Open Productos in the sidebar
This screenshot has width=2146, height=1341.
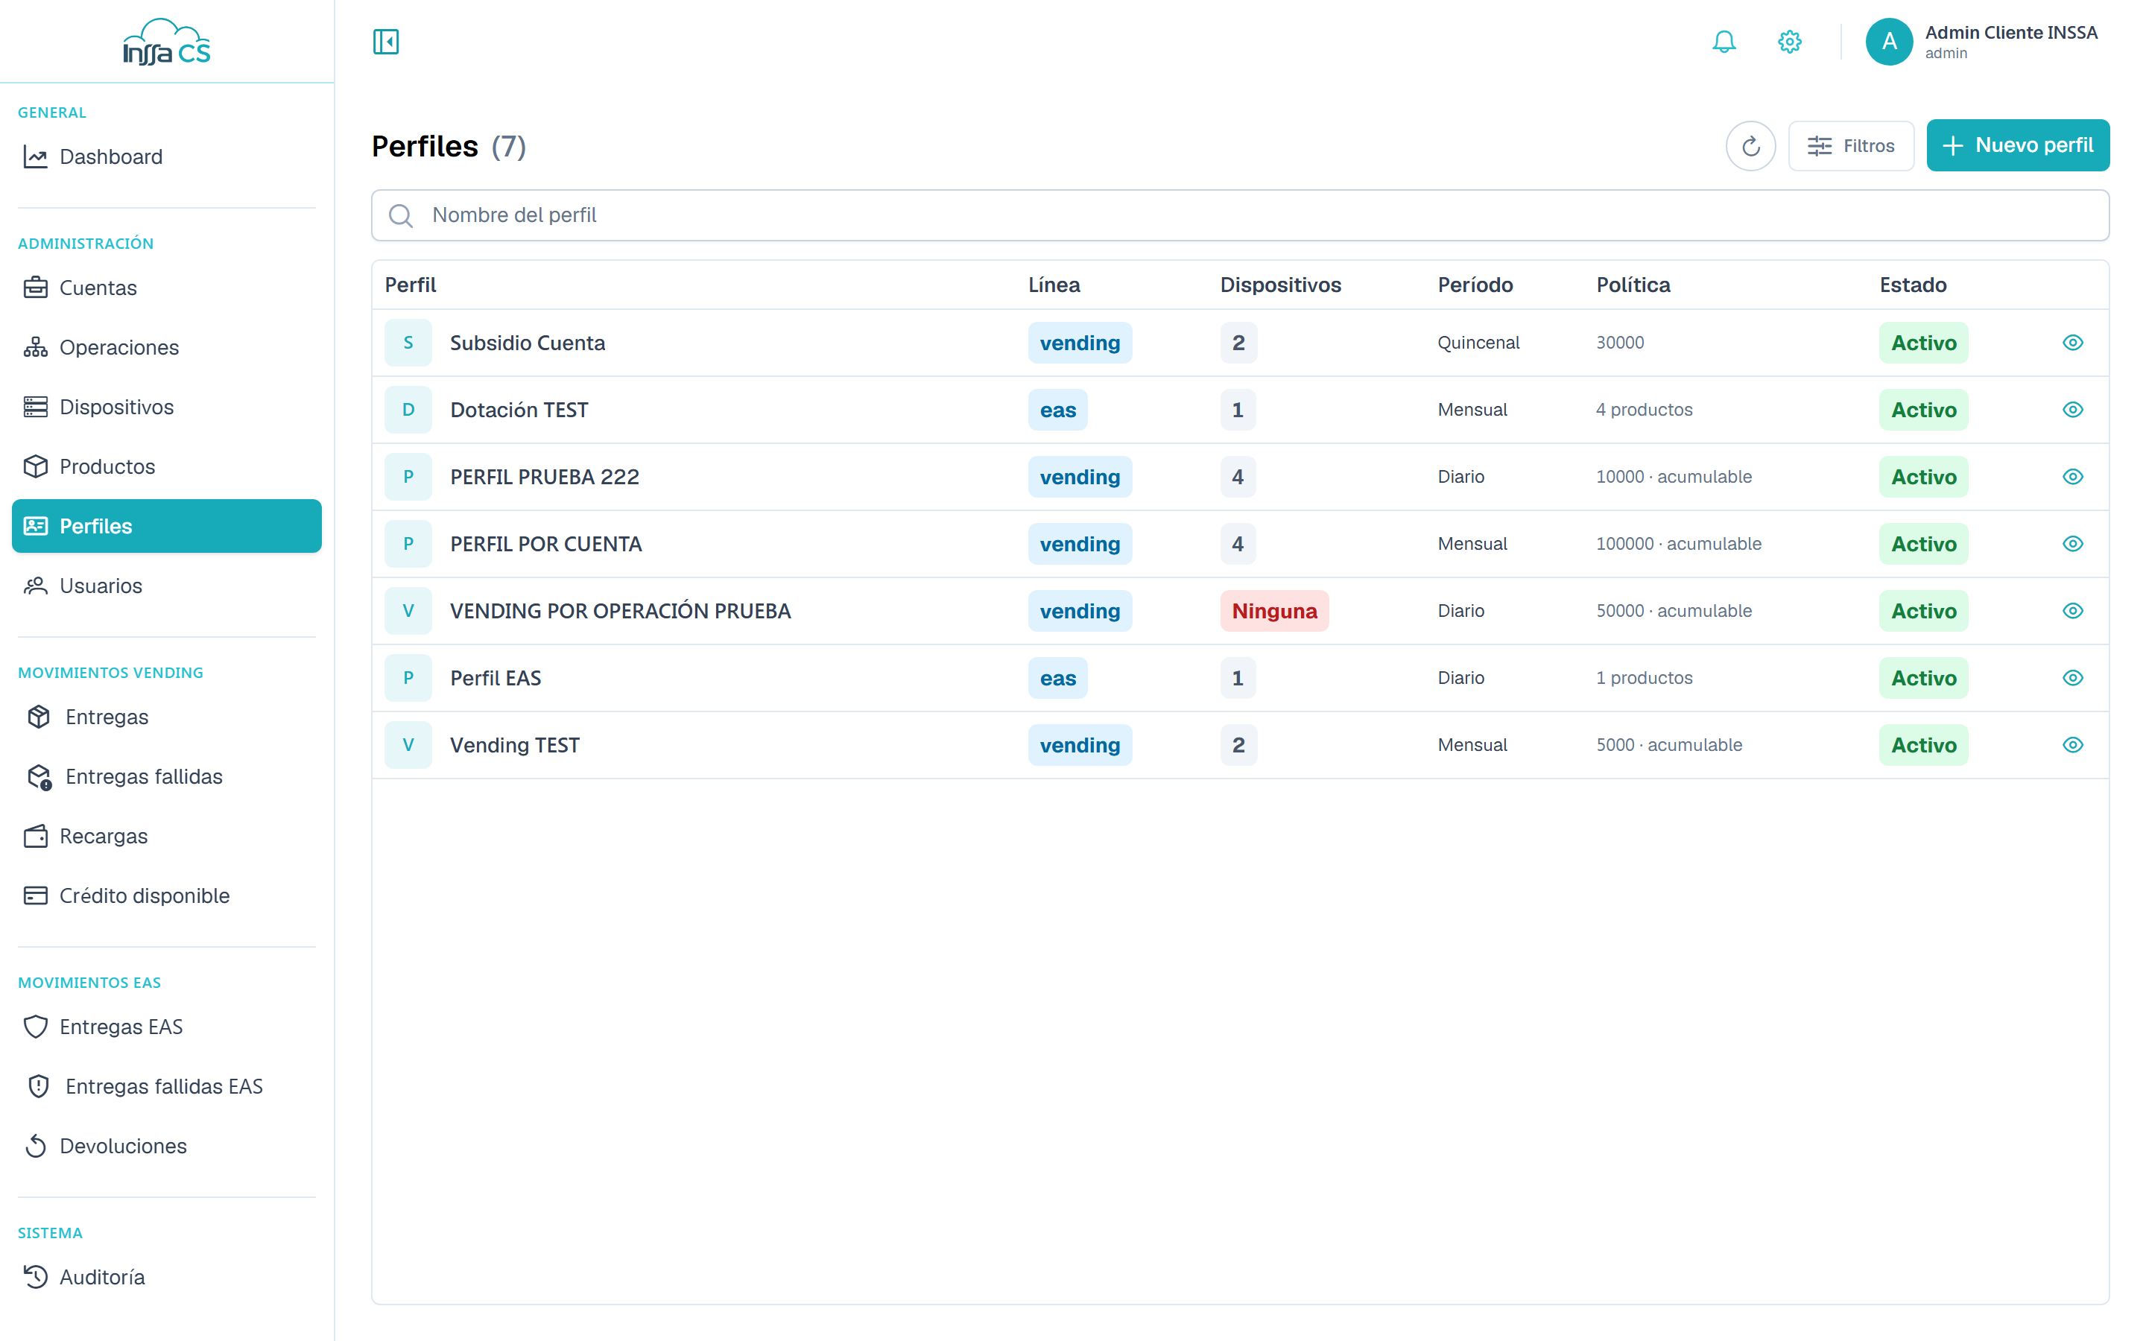click(167, 466)
